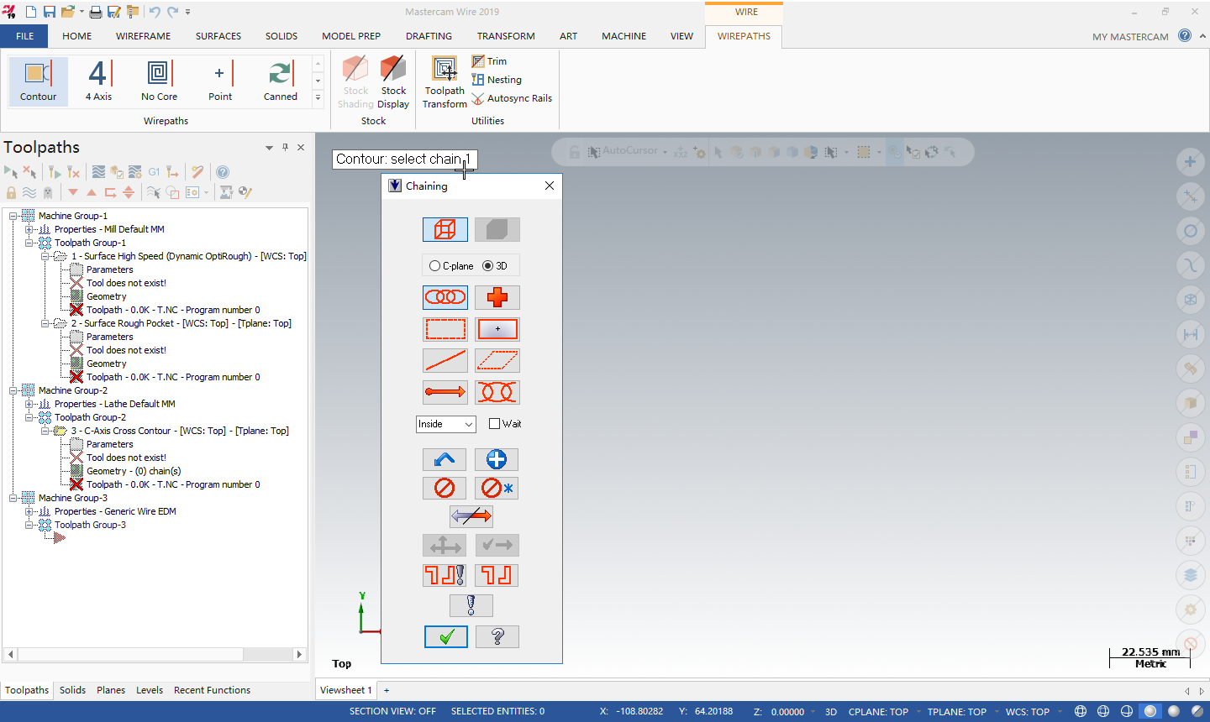This screenshot has height=722, width=1210.
Task: Click the Trim utility
Action: (489, 61)
